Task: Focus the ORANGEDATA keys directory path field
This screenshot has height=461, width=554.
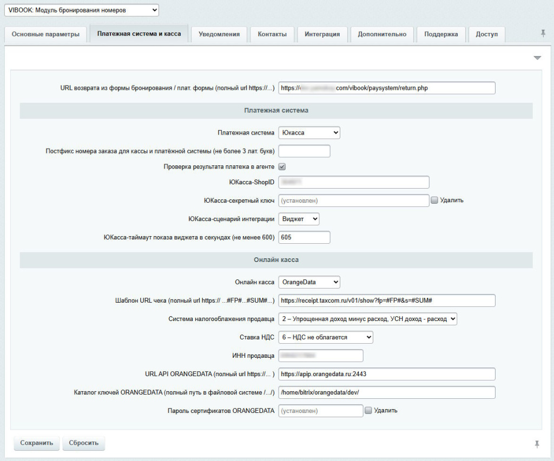Action: point(386,392)
